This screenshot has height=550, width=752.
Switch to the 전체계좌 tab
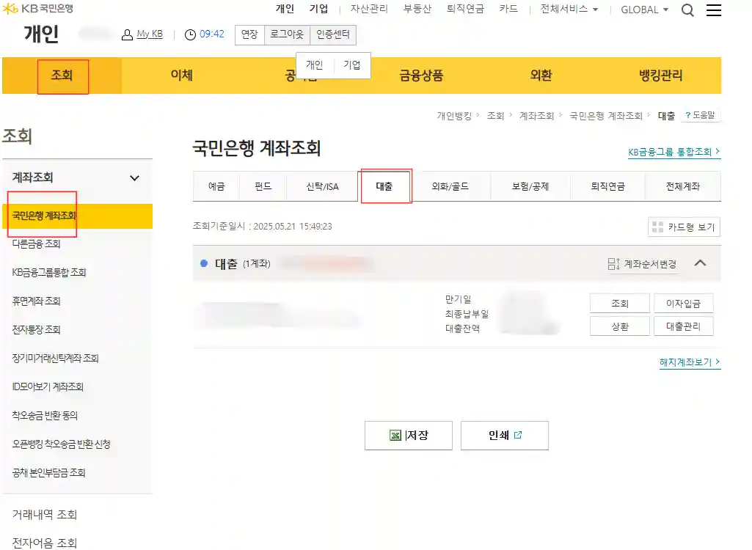(683, 186)
